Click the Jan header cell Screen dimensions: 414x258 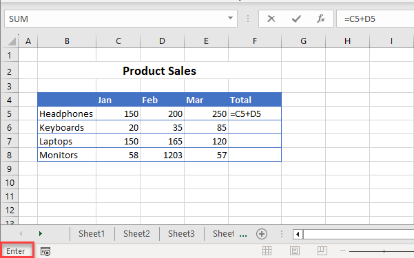point(118,100)
